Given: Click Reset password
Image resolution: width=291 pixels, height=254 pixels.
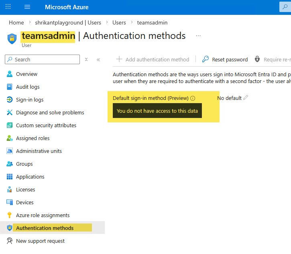Looking at the screenshot, I should (x=225, y=59).
